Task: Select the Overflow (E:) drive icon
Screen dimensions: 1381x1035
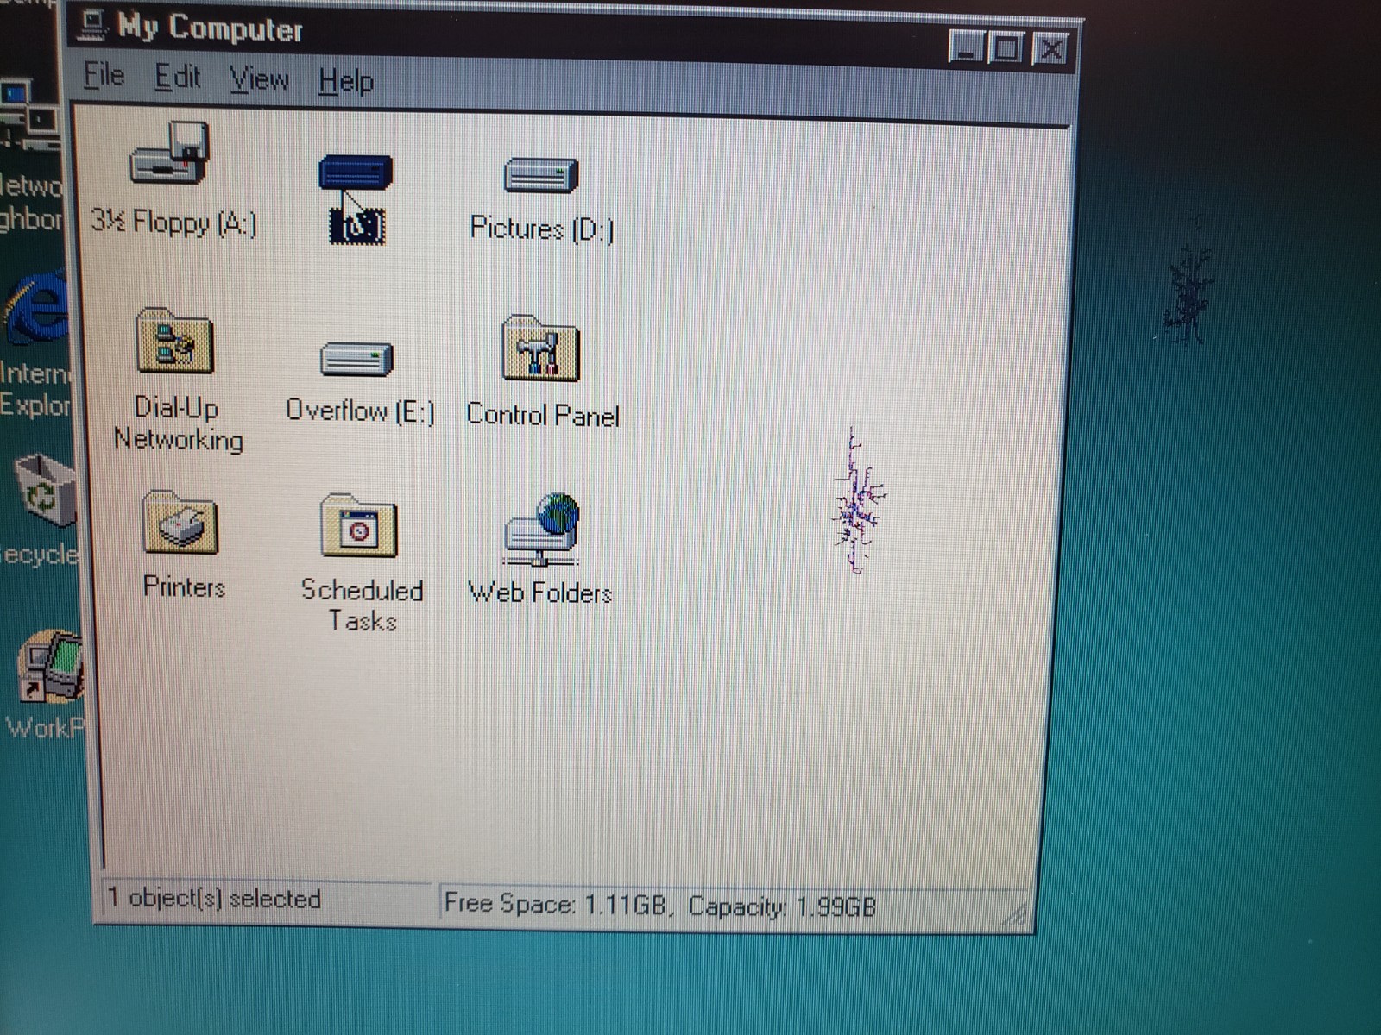Action: (x=356, y=359)
